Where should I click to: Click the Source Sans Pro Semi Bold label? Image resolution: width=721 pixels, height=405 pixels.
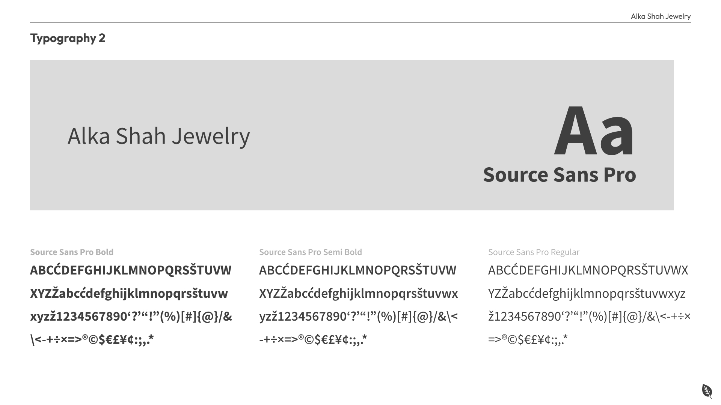(311, 252)
